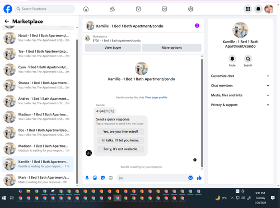Image resolution: width=280 pixels, height=208 pixels.
Task: Click View buyer button
Action: coord(113,48)
